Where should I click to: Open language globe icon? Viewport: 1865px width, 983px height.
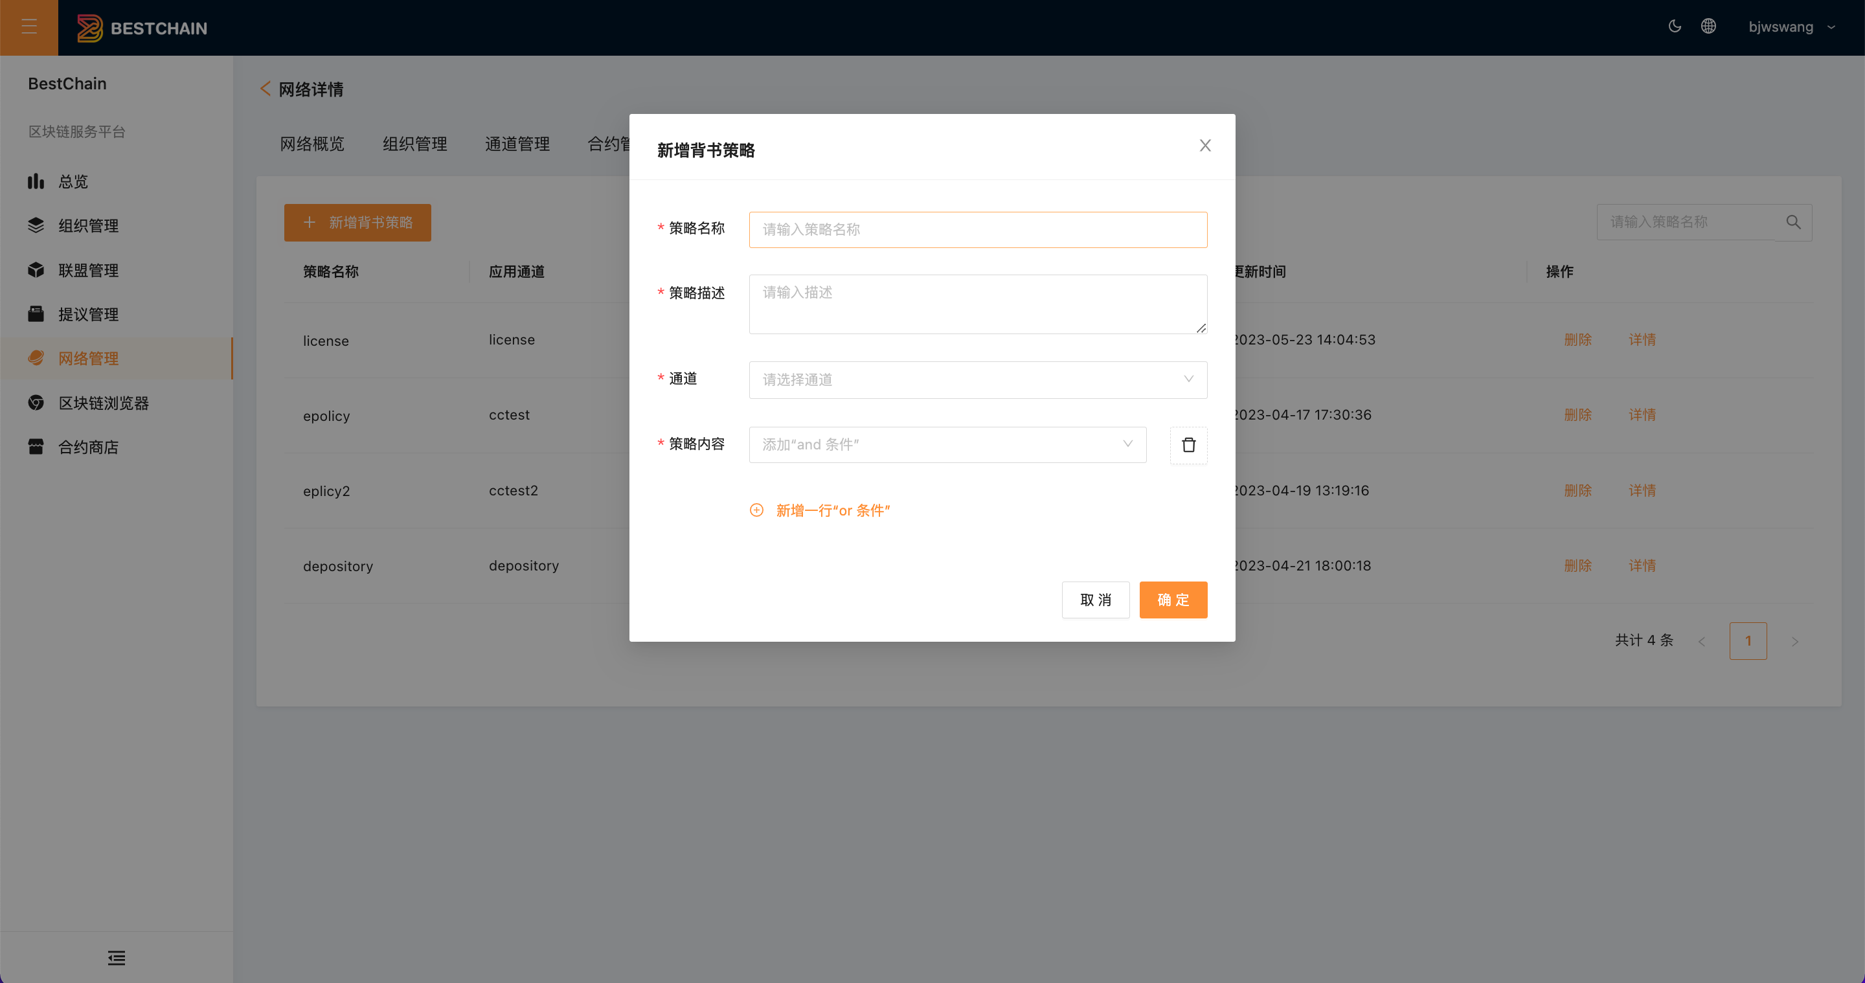tap(1709, 27)
